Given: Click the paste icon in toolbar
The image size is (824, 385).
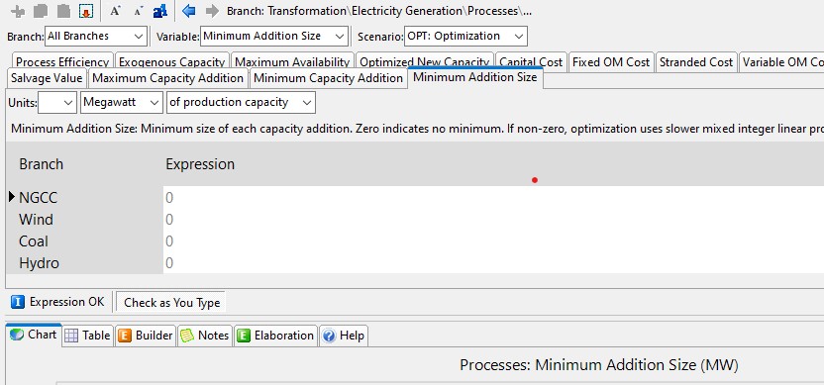Looking at the screenshot, I should click(x=63, y=11).
